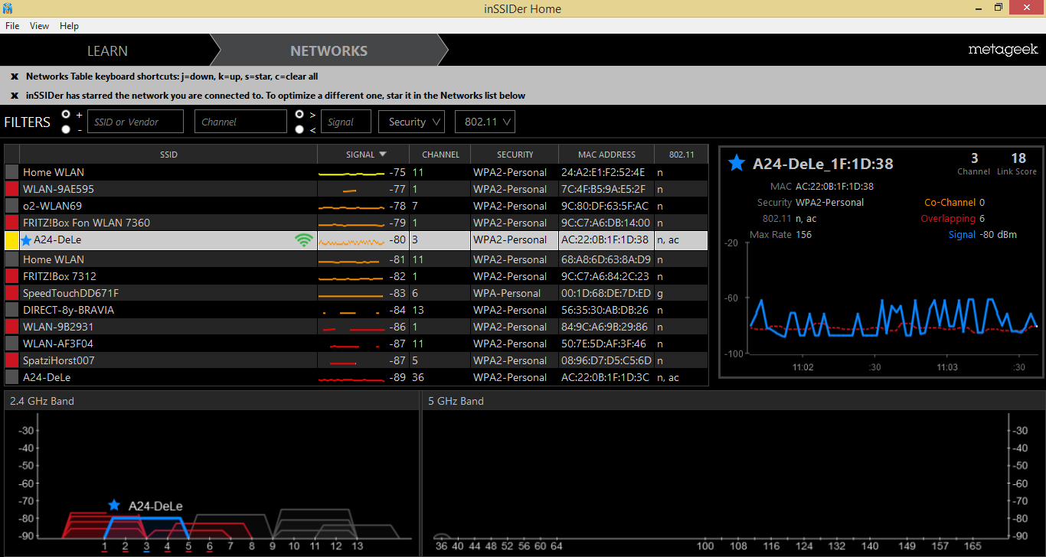Click the gray swatch beside DIRECT-8y-BRAVIA

(x=11, y=310)
